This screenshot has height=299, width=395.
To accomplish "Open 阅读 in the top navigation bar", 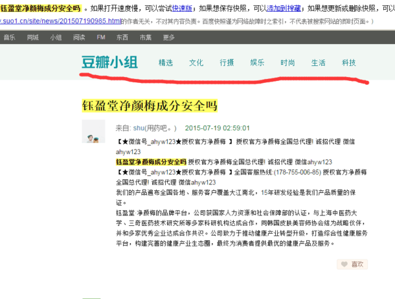I will click(x=79, y=38).
